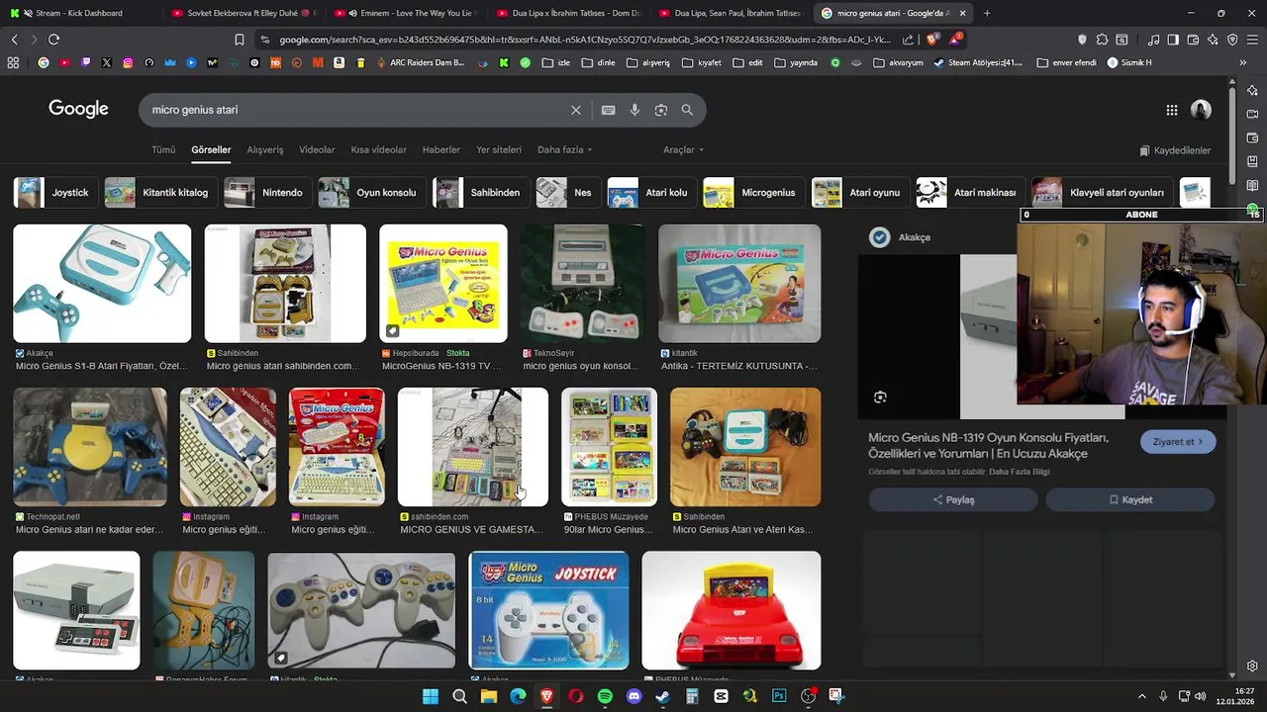Open the Akakçe Micro Genius S1-B thumbnail
Viewport: 1267px width, 712px height.
point(102,284)
